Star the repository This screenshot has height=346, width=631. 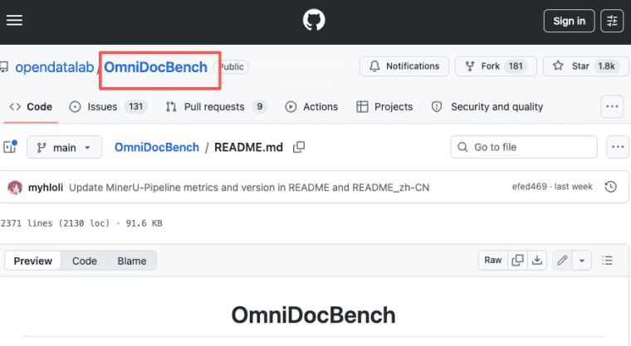[585, 66]
